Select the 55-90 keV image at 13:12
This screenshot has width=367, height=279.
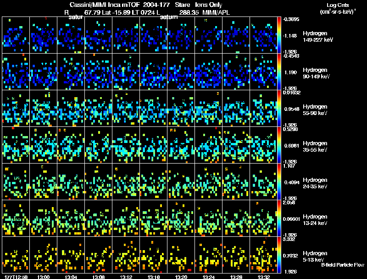tap(126, 109)
